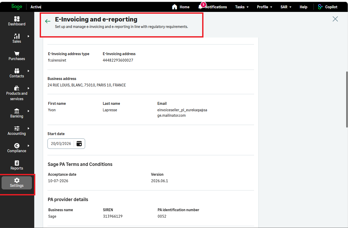Click the E-Invoicing and e-reporting title
The image size is (348, 228).
pyautogui.click(x=96, y=19)
